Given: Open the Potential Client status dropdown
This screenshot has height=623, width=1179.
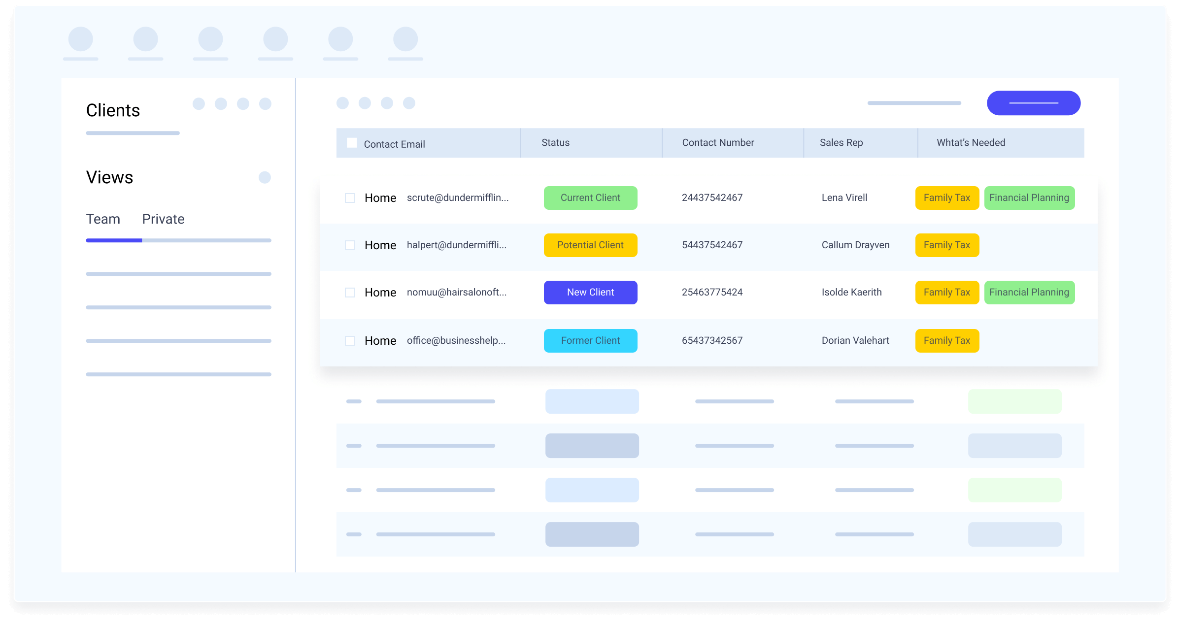Looking at the screenshot, I should coord(590,245).
